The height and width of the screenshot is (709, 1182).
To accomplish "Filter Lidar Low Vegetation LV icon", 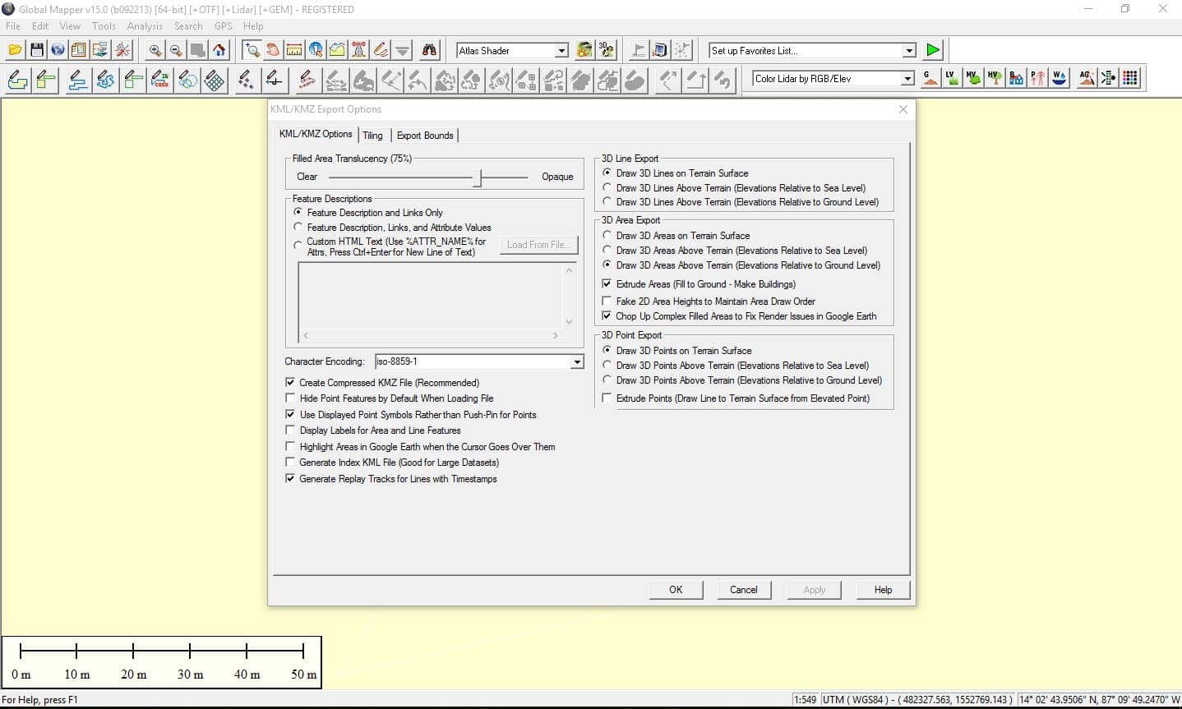I will tap(951, 78).
